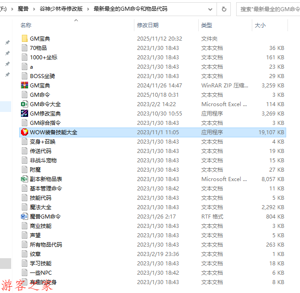Select the 所有物品代码 text file
Viewport: 300px width, 293px height.
pyautogui.click(x=46, y=245)
